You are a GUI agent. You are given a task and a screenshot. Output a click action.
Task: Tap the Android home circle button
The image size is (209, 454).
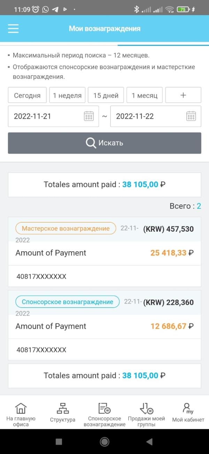104,442
